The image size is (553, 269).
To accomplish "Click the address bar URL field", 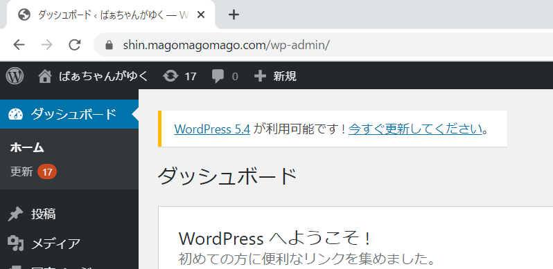I will click(324, 45).
